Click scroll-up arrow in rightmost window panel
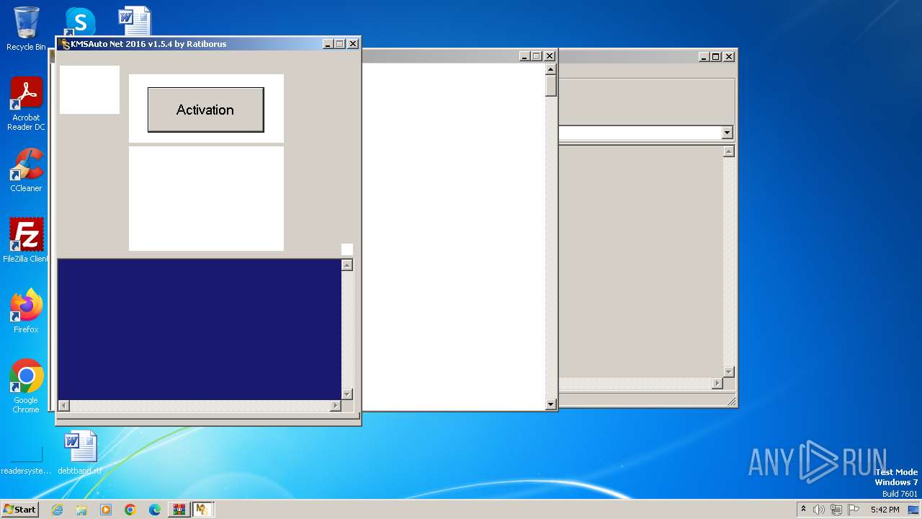The width and height of the screenshot is (922, 519). tap(728, 151)
